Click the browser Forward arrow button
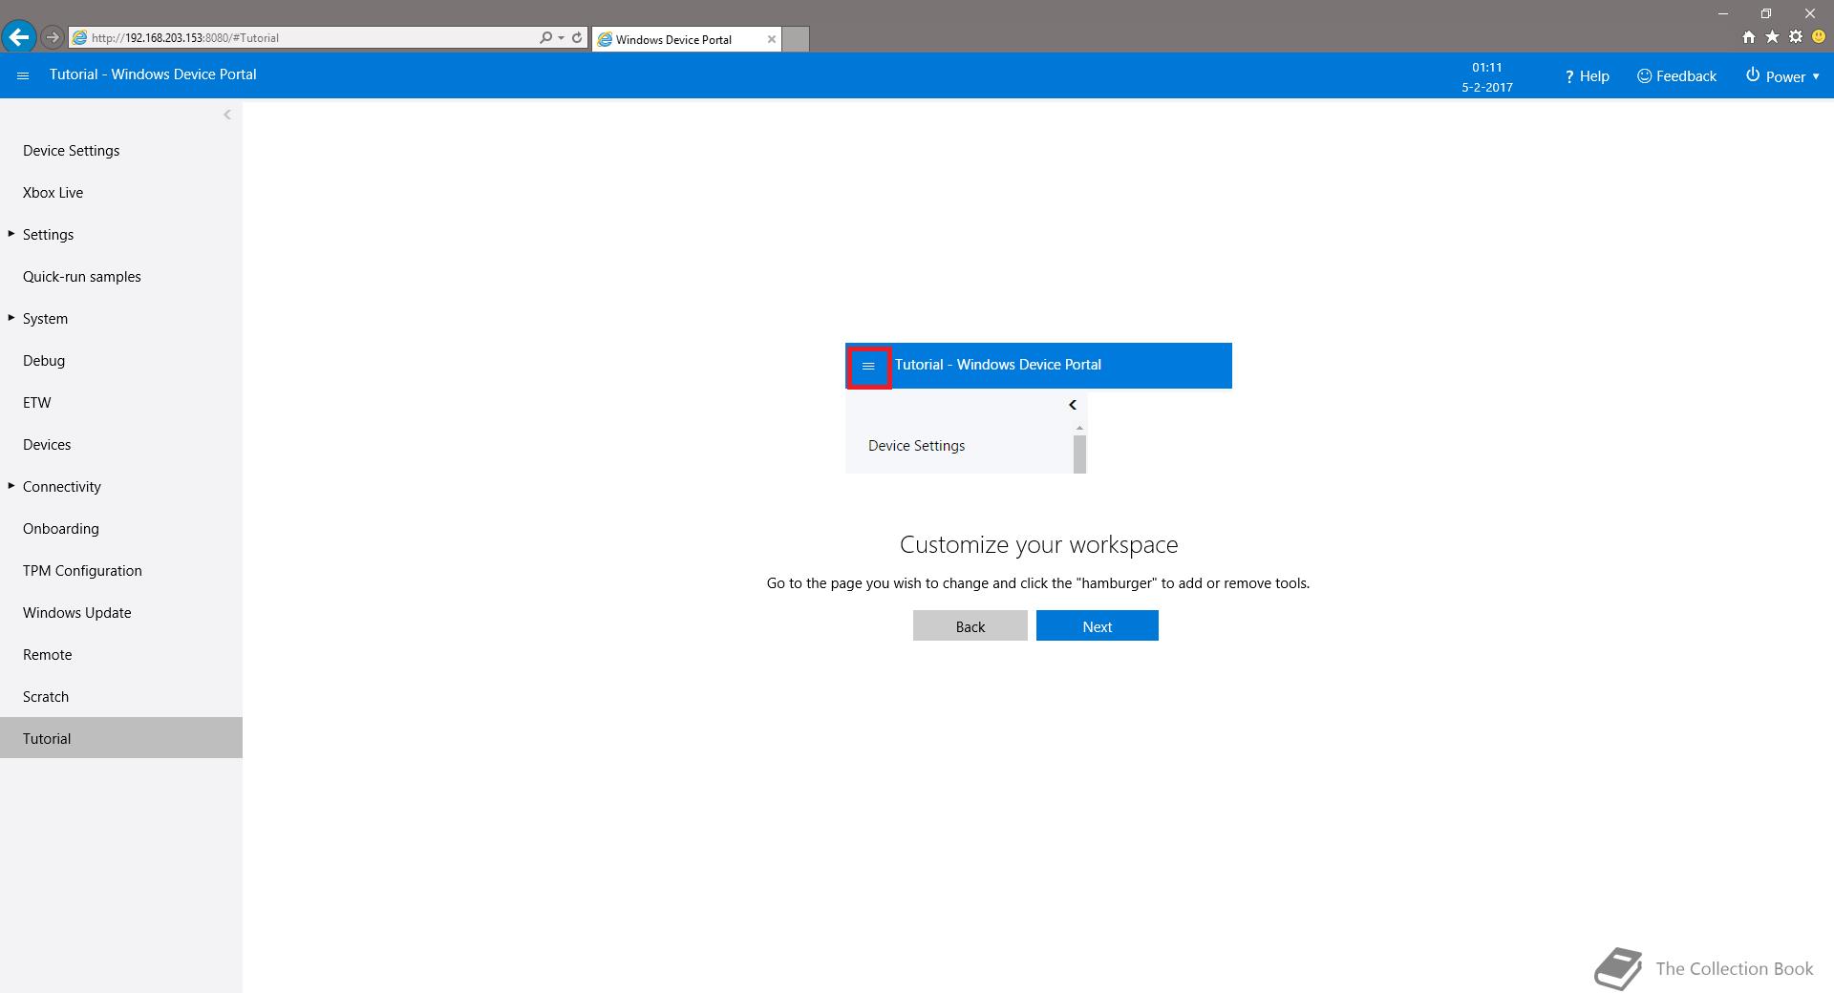Screen dimensions: 1834x993 tap(53, 37)
